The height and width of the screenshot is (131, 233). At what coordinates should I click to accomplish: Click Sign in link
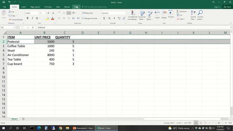[217, 7]
